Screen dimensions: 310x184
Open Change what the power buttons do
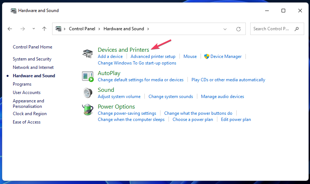tap(198, 113)
